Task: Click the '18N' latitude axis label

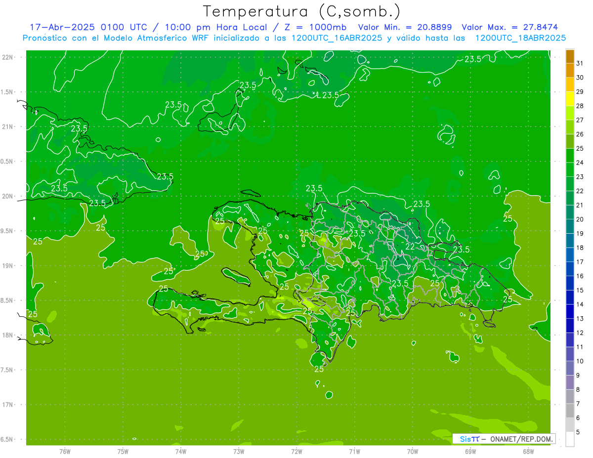Action: pos(7,335)
